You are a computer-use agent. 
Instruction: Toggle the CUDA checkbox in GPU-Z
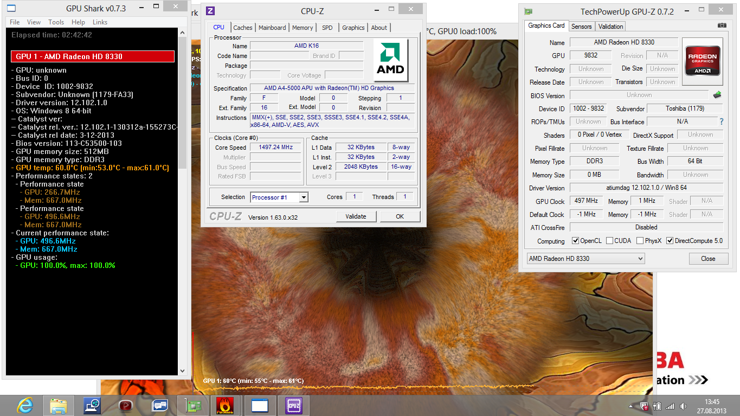point(610,241)
